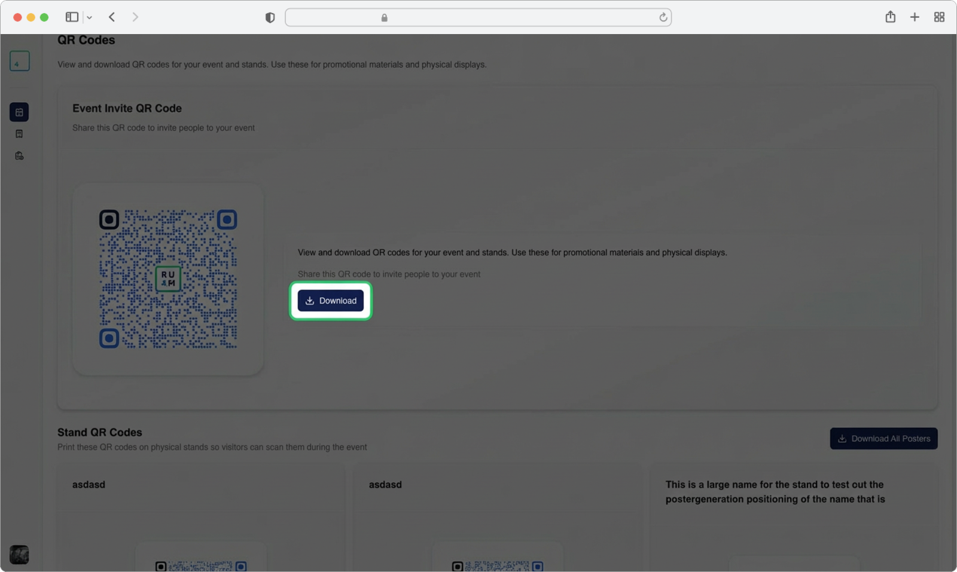Open the user avatar at the sidebar bottom
The width and height of the screenshot is (957, 572).
[x=19, y=554]
